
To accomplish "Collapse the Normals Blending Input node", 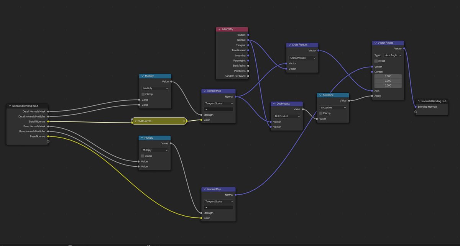I will (10, 106).
